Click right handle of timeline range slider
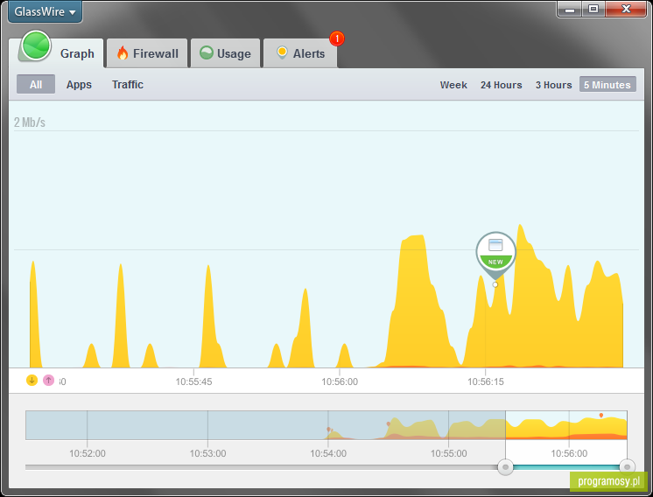653x497 pixels. point(628,467)
